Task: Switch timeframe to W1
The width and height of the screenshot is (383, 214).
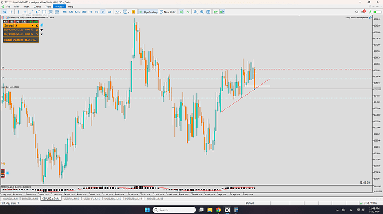Action: click(x=109, y=12)
